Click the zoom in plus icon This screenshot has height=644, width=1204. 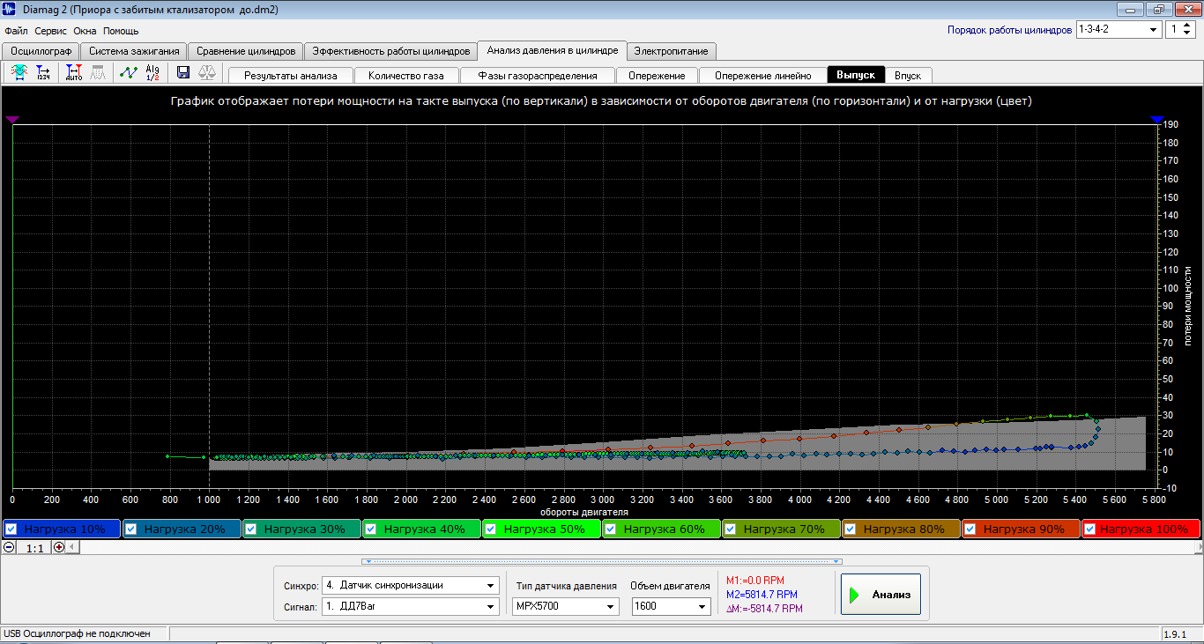[x=59, y=547]
